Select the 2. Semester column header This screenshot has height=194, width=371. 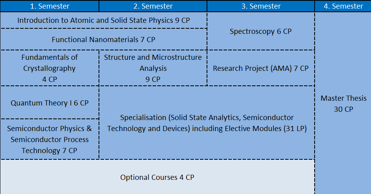[153, 6]
